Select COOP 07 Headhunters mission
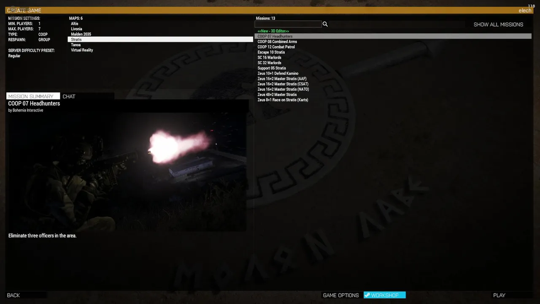540x304 pixels. click(x=393, y=36)
